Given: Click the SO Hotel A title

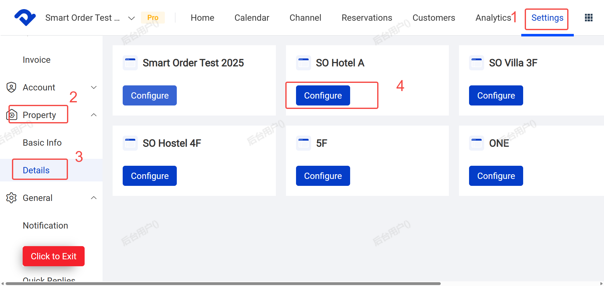Looking at the screenshot, I should tap(340, 63).
